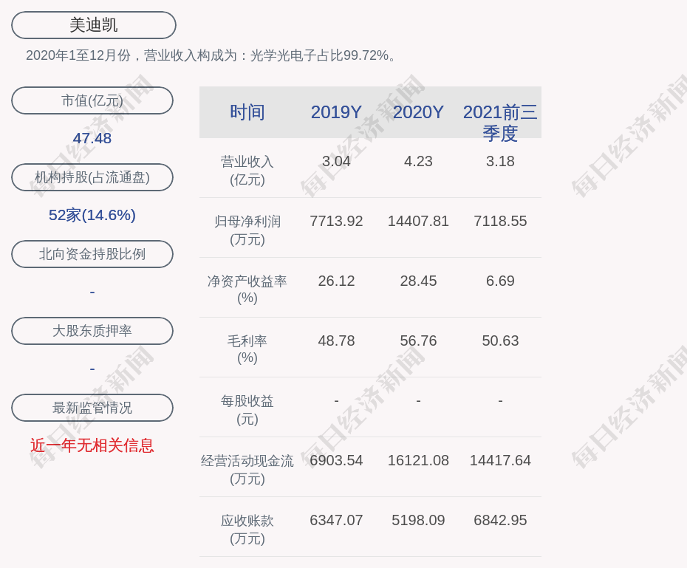The width and height of the screenshot is (687, 568).
Task: Select cash flow value 14417.64
Action: (500, 460)
